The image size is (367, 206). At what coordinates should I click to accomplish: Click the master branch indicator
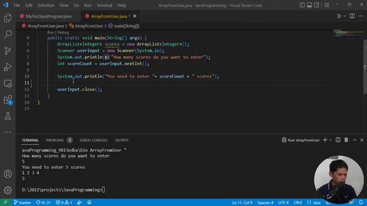coord(22,203)
